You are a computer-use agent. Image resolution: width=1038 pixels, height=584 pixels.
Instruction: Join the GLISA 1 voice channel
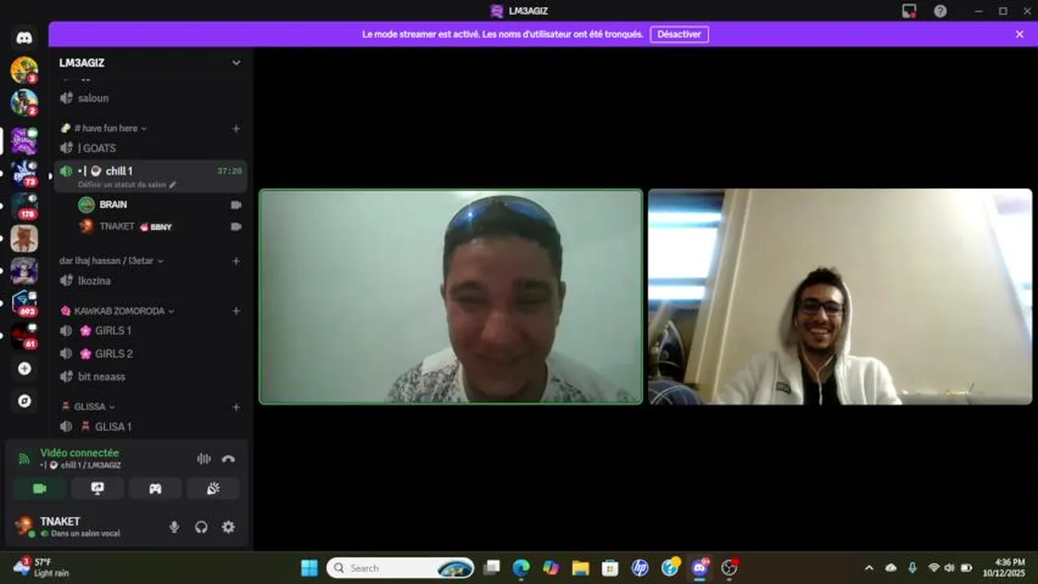[150, 427]
